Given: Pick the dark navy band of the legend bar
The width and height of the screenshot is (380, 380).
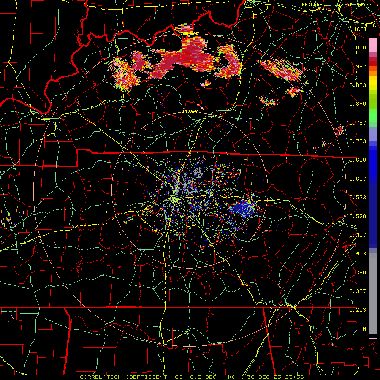Looking at the screenshot, I should pos(373,215).
